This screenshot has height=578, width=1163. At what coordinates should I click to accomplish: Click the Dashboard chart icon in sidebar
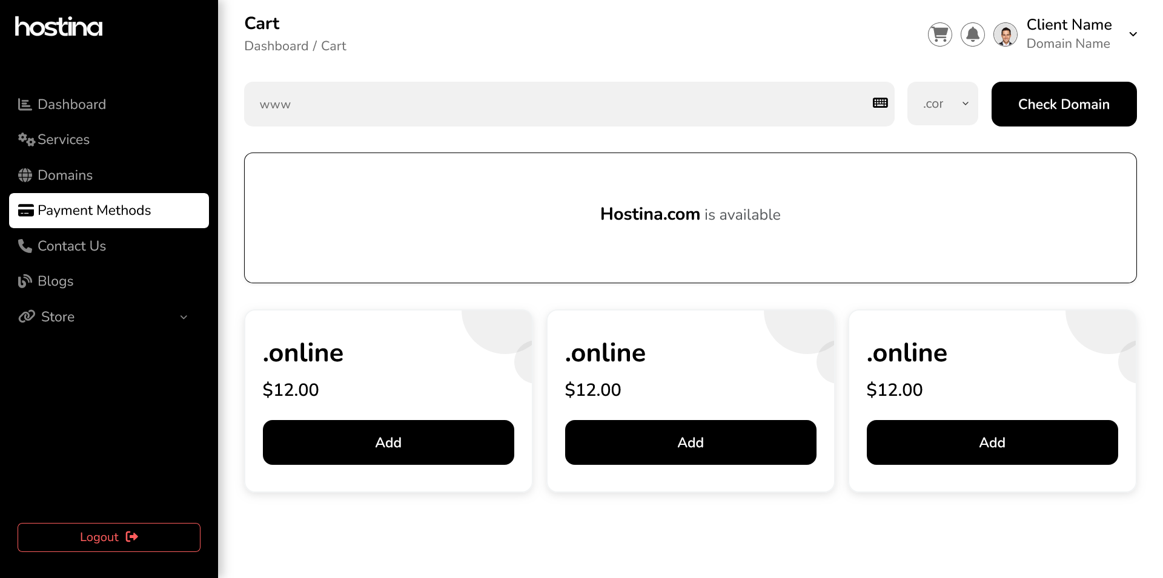pos(25,105)
